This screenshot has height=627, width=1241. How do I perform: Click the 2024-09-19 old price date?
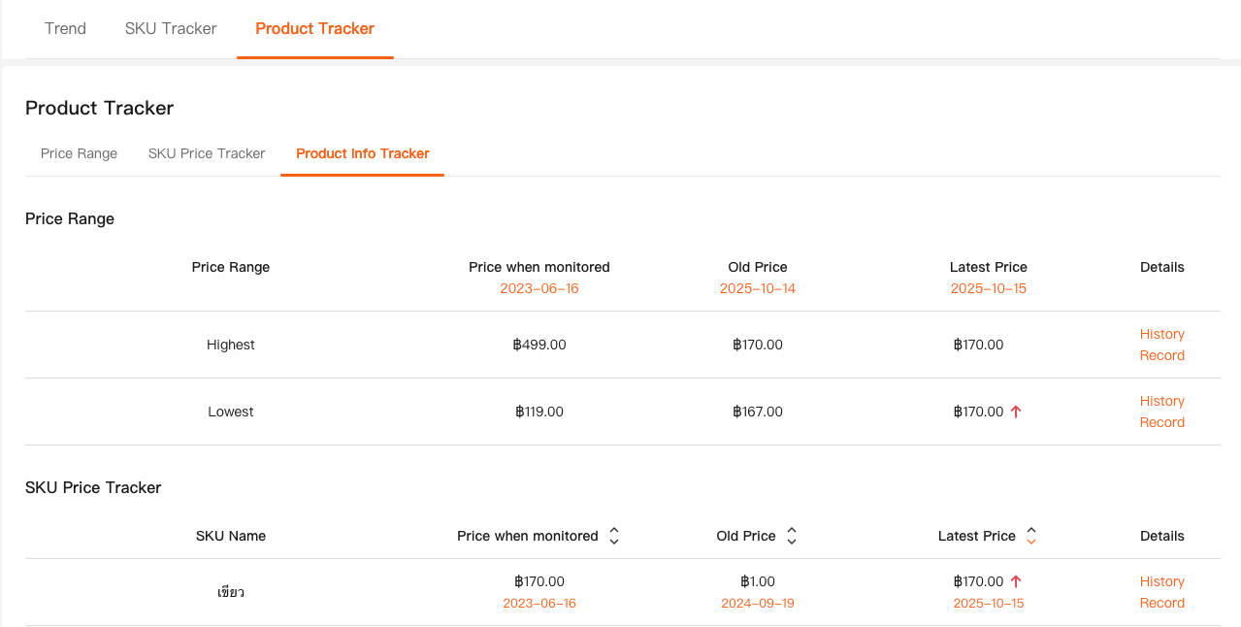(x=757, y=603)
